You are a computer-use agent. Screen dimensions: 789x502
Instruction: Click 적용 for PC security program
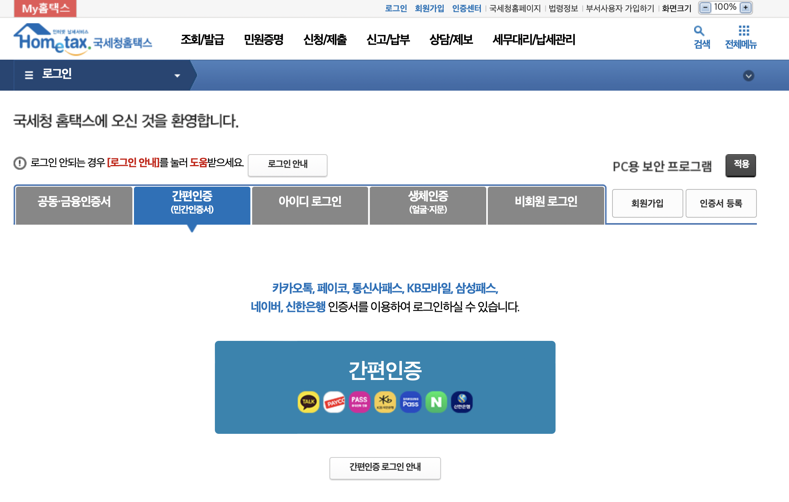click(741, 165)
